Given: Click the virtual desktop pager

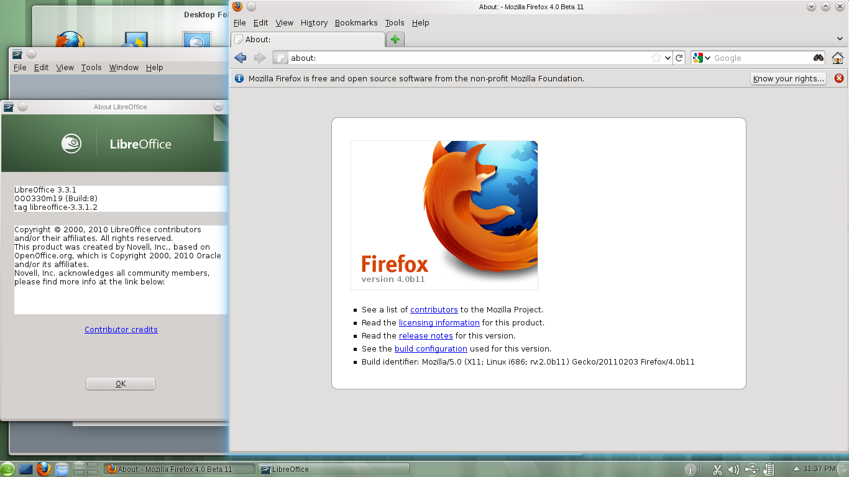Looking at the screenshot, I should point(86,470).
